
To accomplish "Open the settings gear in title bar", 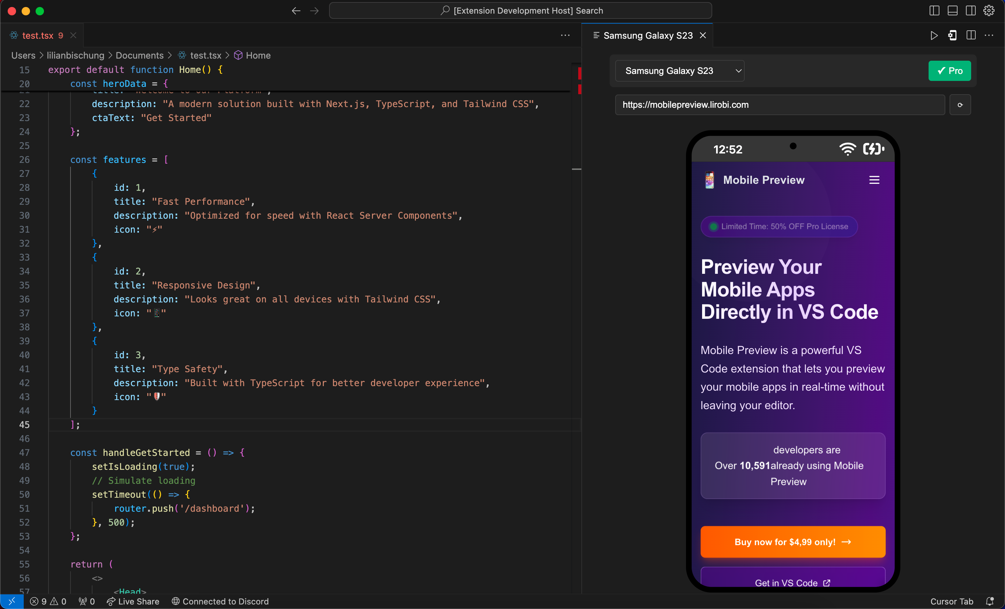I will point(989,10).
